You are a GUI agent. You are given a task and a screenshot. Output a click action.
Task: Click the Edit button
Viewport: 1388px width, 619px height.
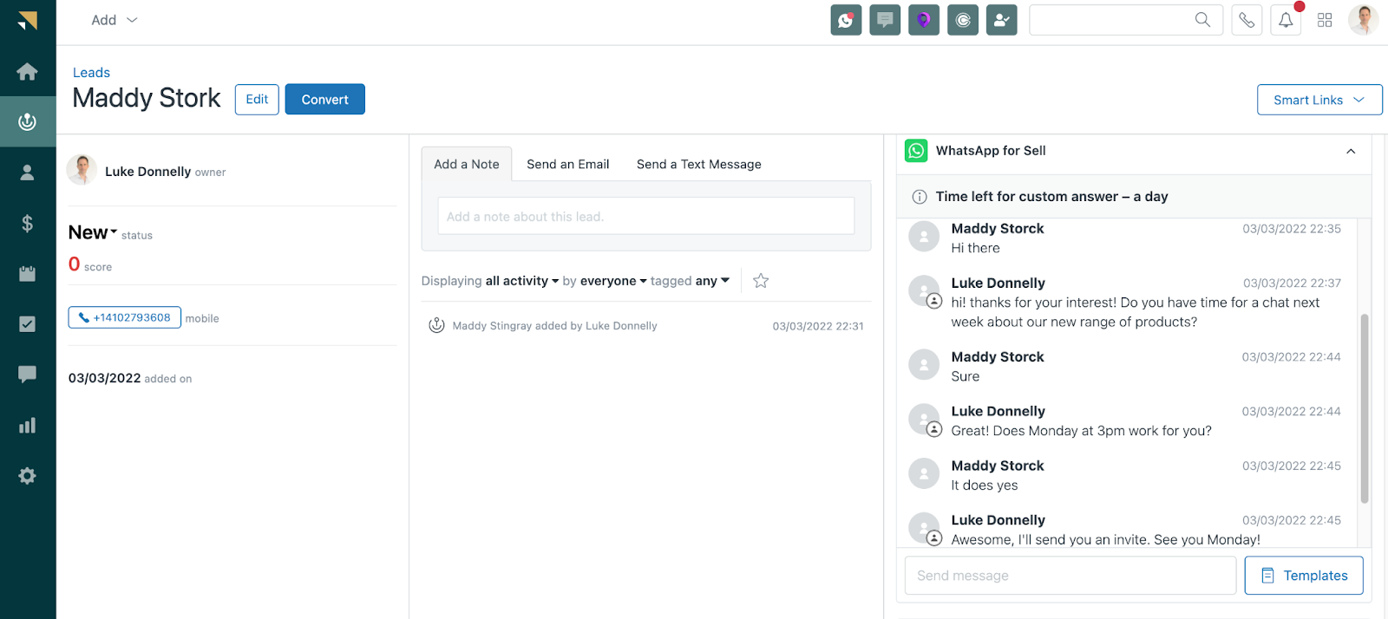pyautogui.click(x=257, y=100)
